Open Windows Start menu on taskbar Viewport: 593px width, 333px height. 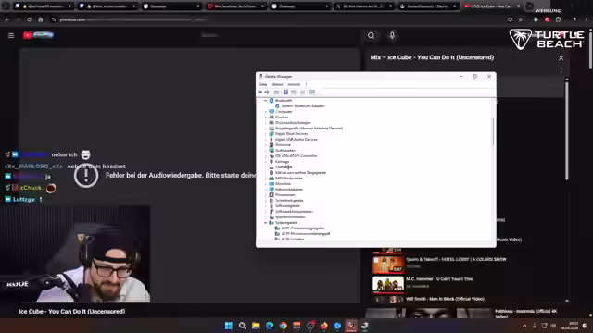229,326
